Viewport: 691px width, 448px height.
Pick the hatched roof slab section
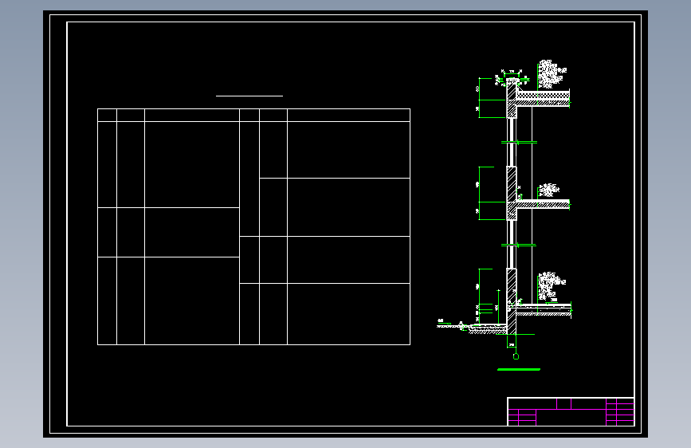[543, 98]
